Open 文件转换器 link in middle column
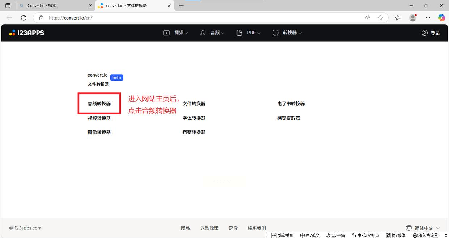Image resolution: width=449 pixels, height=238 pixels. [x=194, y=104]
